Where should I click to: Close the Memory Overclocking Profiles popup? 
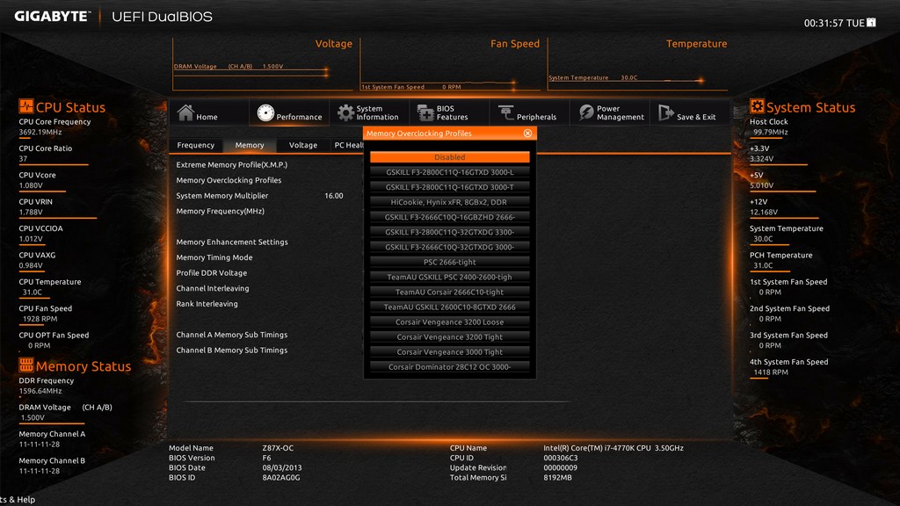click(x=527, y=134)
